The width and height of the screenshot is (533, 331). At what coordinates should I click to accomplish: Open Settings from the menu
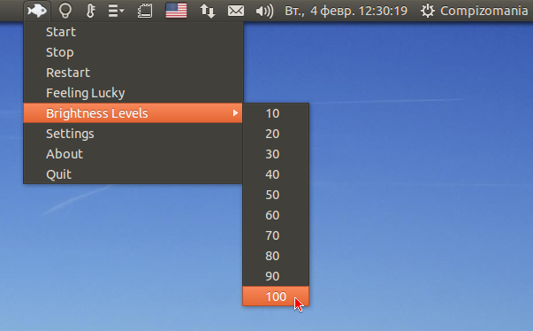tap(133, 134)
